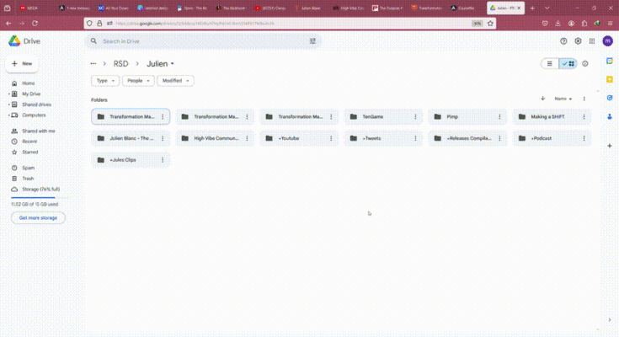
Task: Reverse sort direction arrow
Action: 542,99
